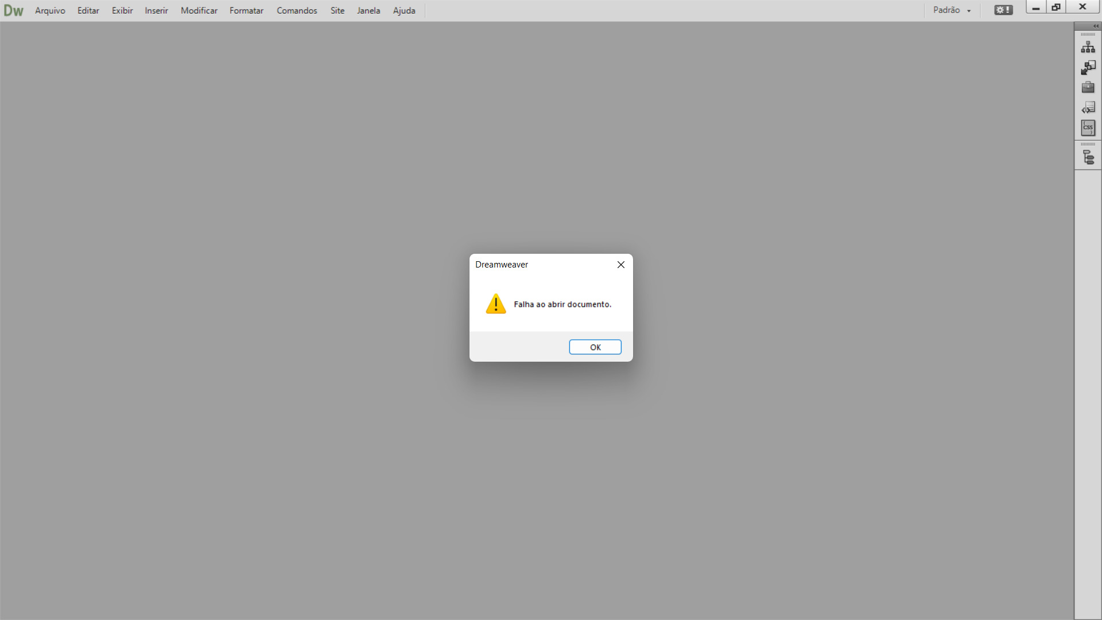Click the Dw application logo

point(14,10)
